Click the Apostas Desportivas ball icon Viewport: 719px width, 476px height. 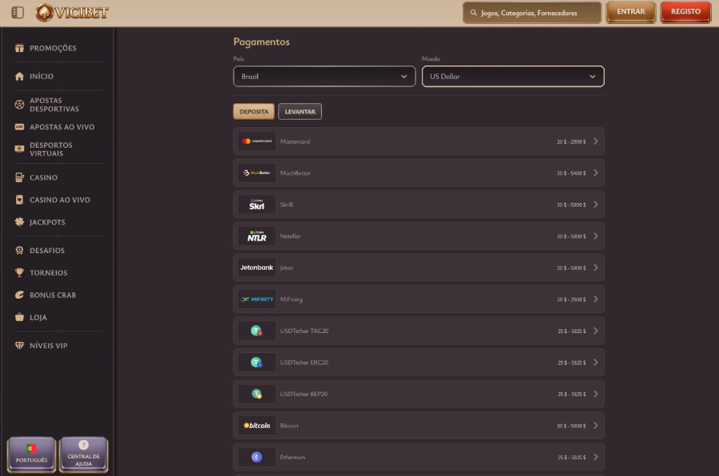coord(19,105)
